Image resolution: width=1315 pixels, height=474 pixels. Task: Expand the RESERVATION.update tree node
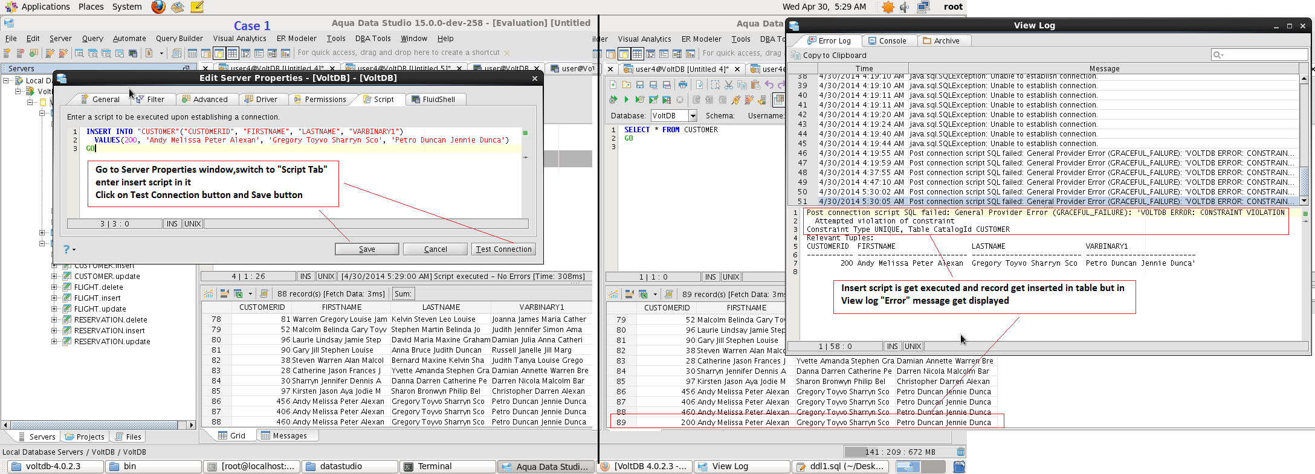54,342
